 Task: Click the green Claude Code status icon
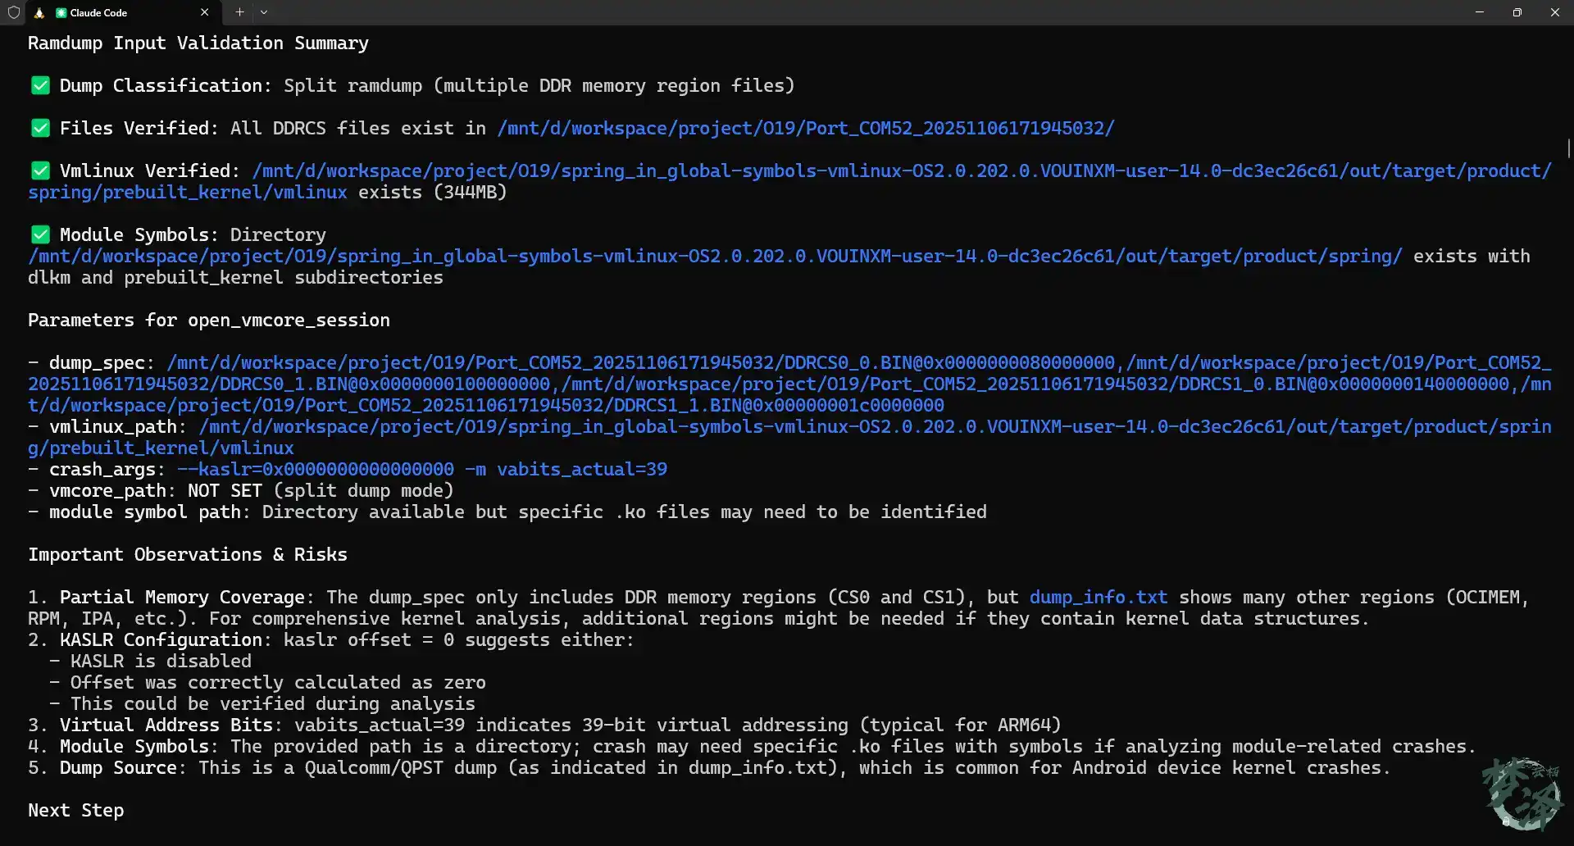pyautogui.click(x=61, y=12)
